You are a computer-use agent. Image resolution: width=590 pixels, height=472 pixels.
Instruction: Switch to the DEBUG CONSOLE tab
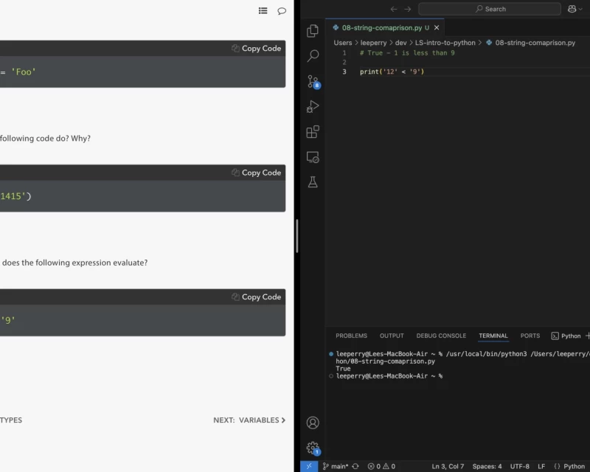441,336
